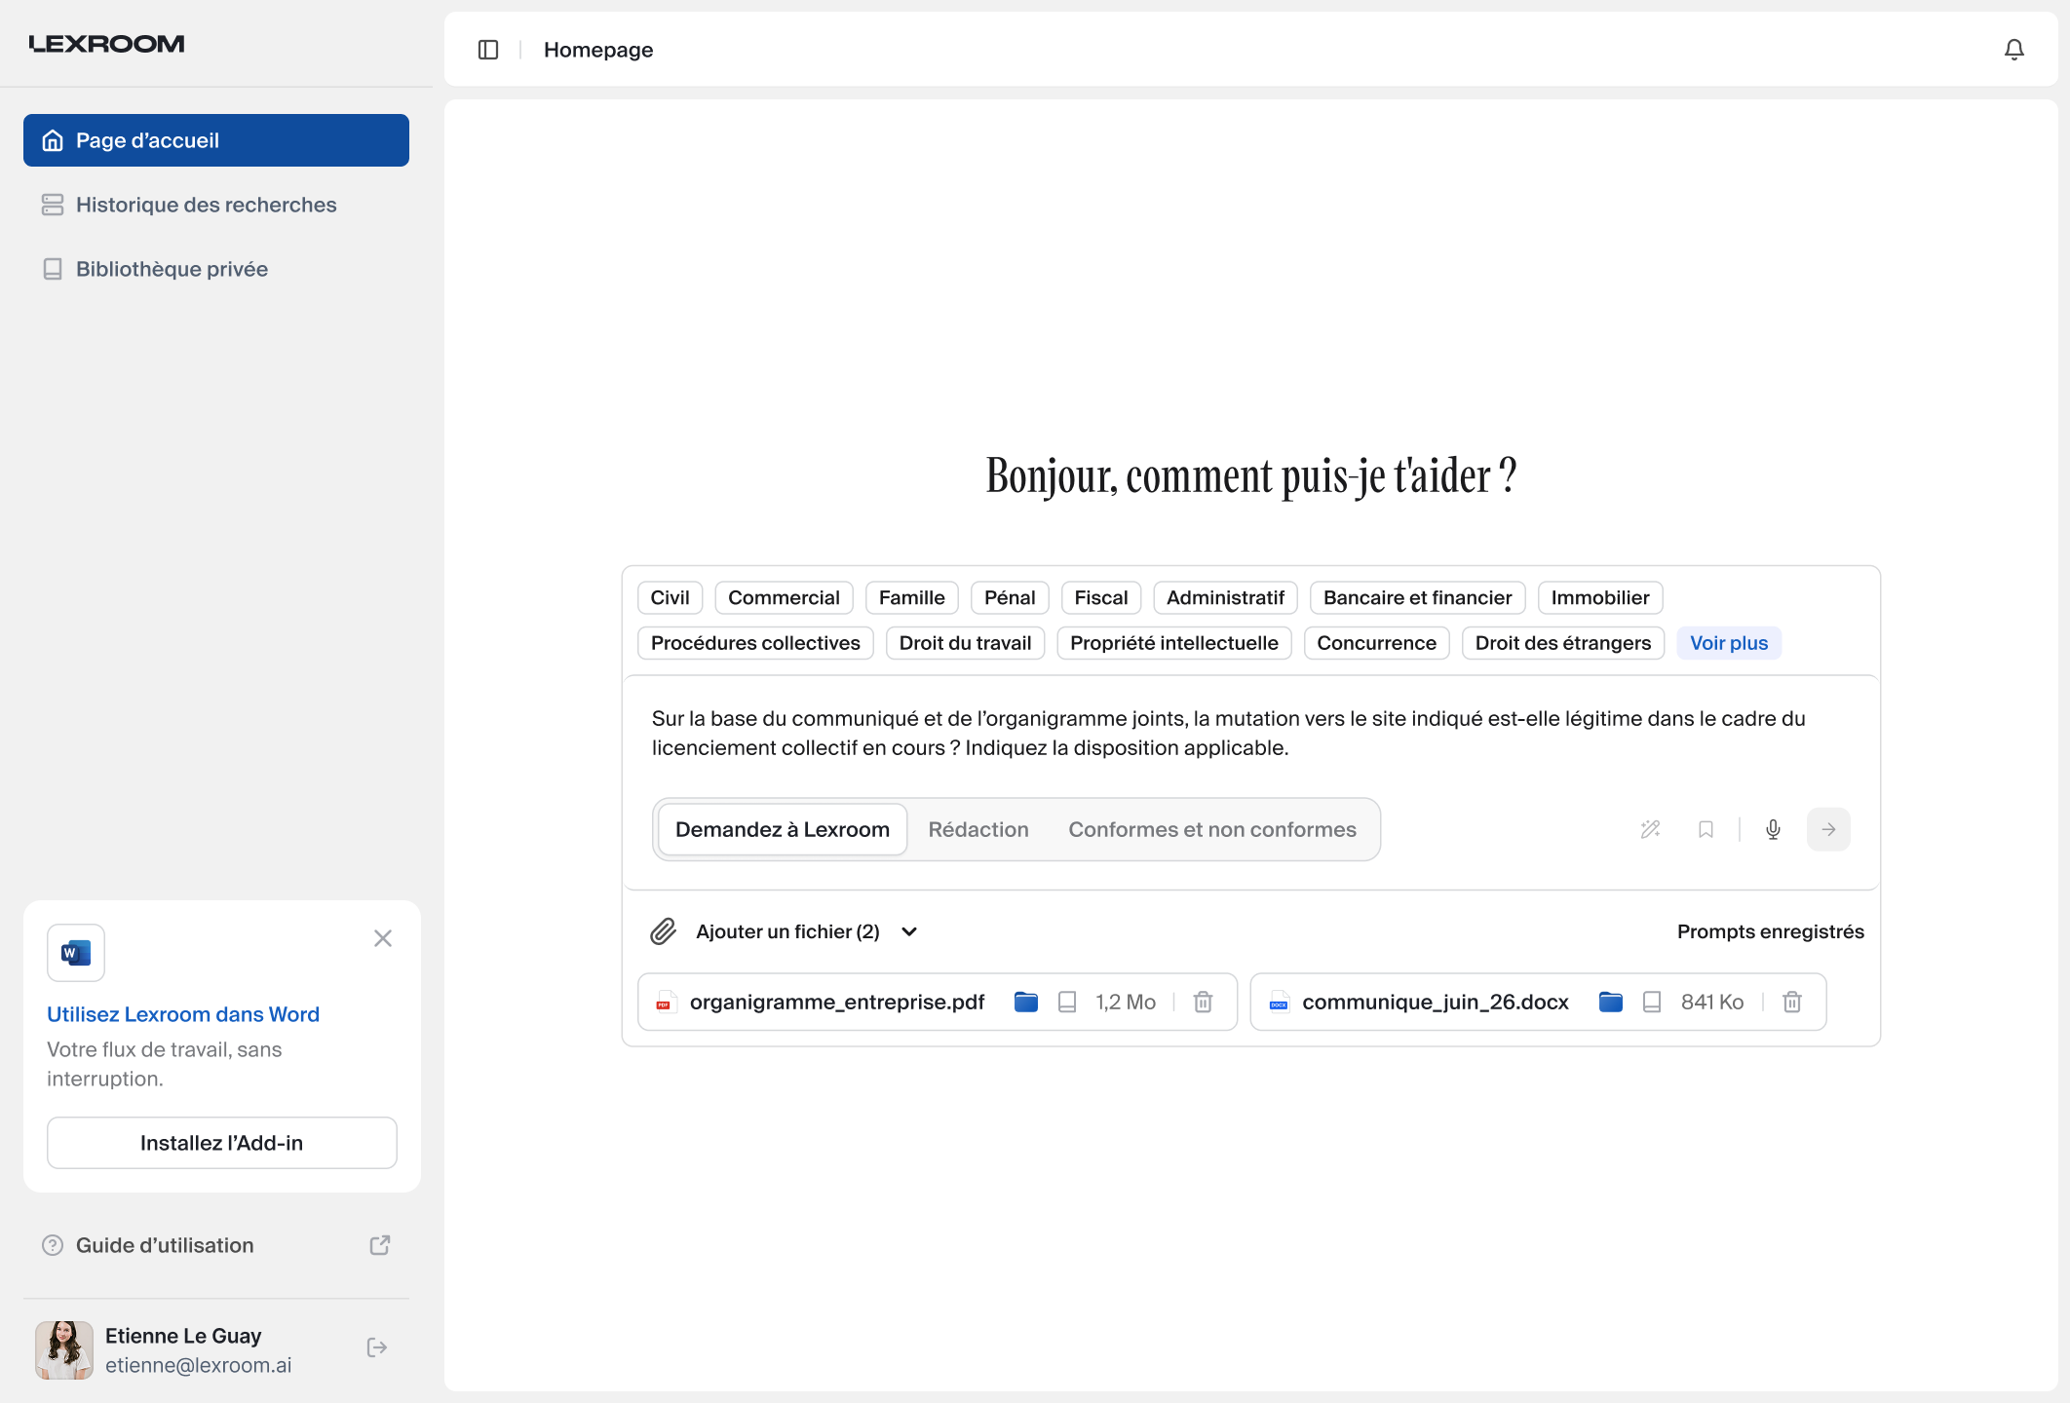Click the folder icon of organigramme_entreprise.pdf
The width and height of the screenshot is (2070, 1403).
1025,1002
